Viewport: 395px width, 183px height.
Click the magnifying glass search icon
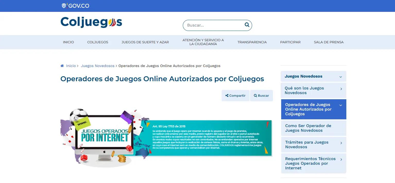(x=247, y=25)
